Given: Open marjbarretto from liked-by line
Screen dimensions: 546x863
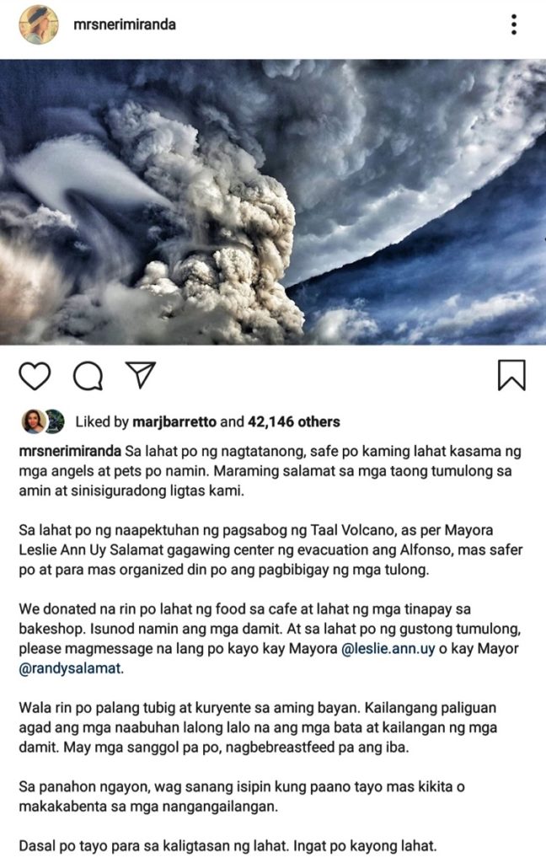Looking at the screenshot, I should pyautogui.click(x=174, y=422).
